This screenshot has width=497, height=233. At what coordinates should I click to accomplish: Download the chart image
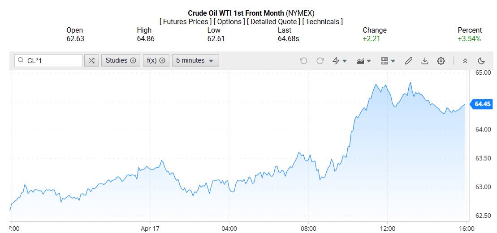[425, 61]
